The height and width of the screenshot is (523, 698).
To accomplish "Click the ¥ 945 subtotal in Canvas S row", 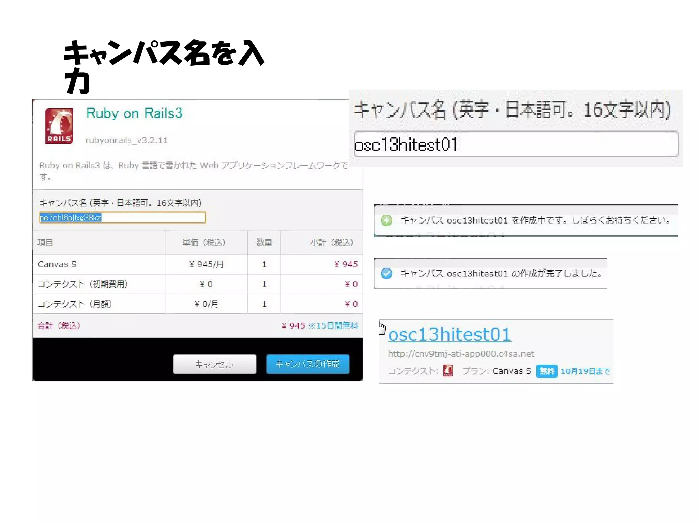I will 346,264.
